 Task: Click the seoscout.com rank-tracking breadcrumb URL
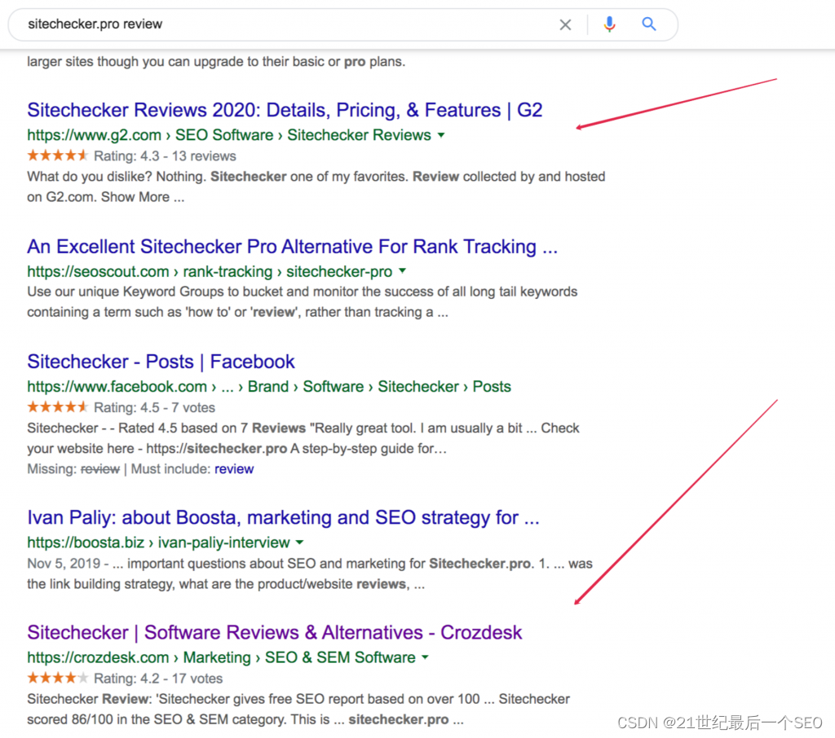(x=210, y=271)
